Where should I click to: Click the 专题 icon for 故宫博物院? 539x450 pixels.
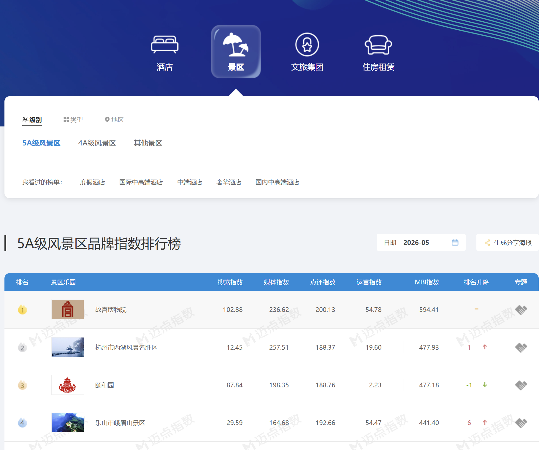click(x=521, y=310)
